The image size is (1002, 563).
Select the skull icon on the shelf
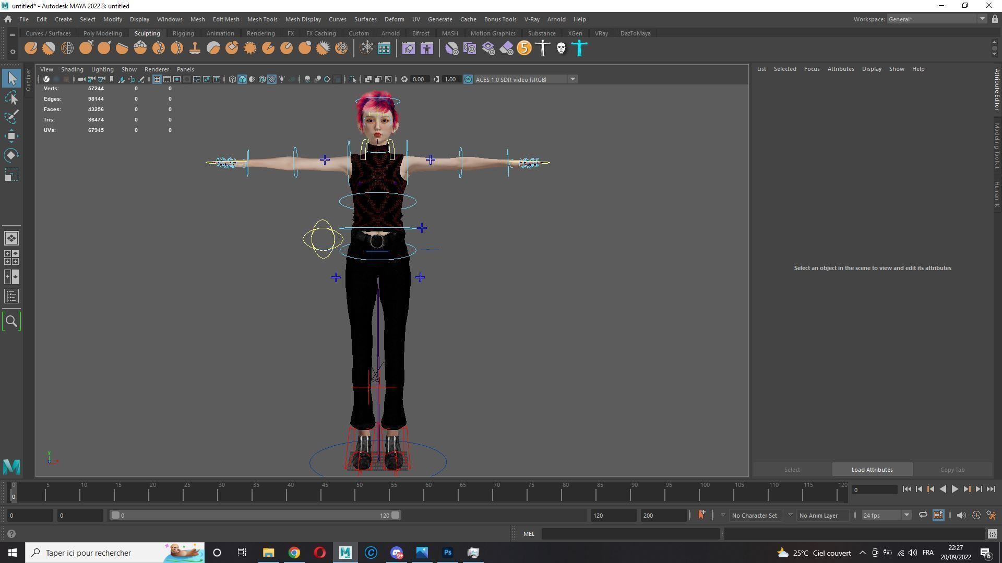coord(561,48)
